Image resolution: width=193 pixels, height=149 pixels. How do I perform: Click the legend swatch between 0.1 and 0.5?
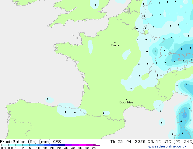point(5,145)
